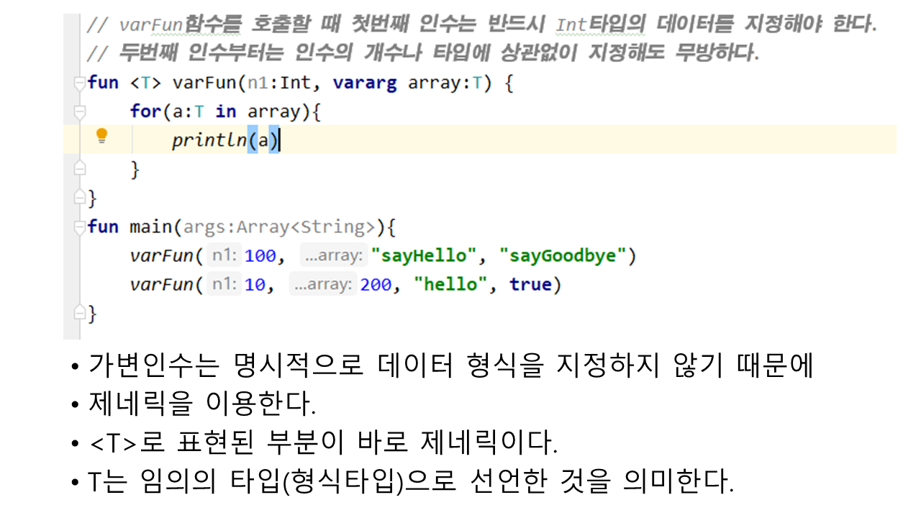Click the true boolean argument
The height and width of the screenshot is (518, 921).
530,284
